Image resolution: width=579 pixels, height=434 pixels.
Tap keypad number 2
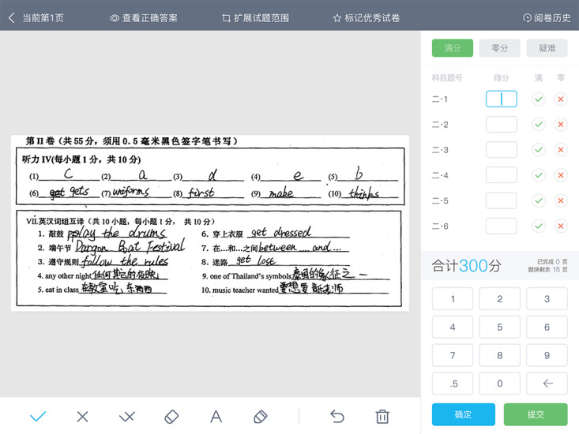(499, 299)
